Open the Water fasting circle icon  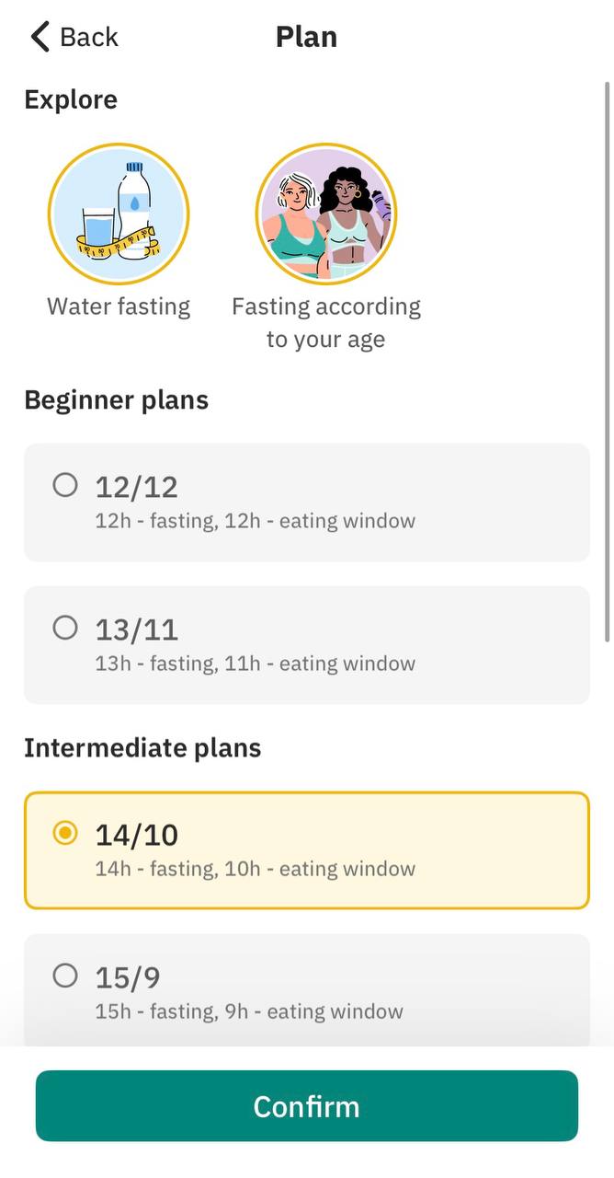[119, 214]
